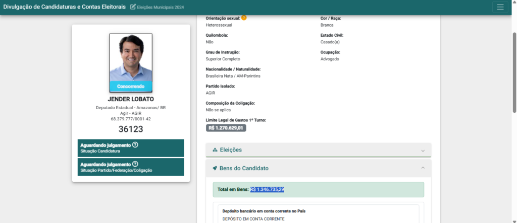Click the Superior Completo value
517x223 pixels.
pos(223,59)
